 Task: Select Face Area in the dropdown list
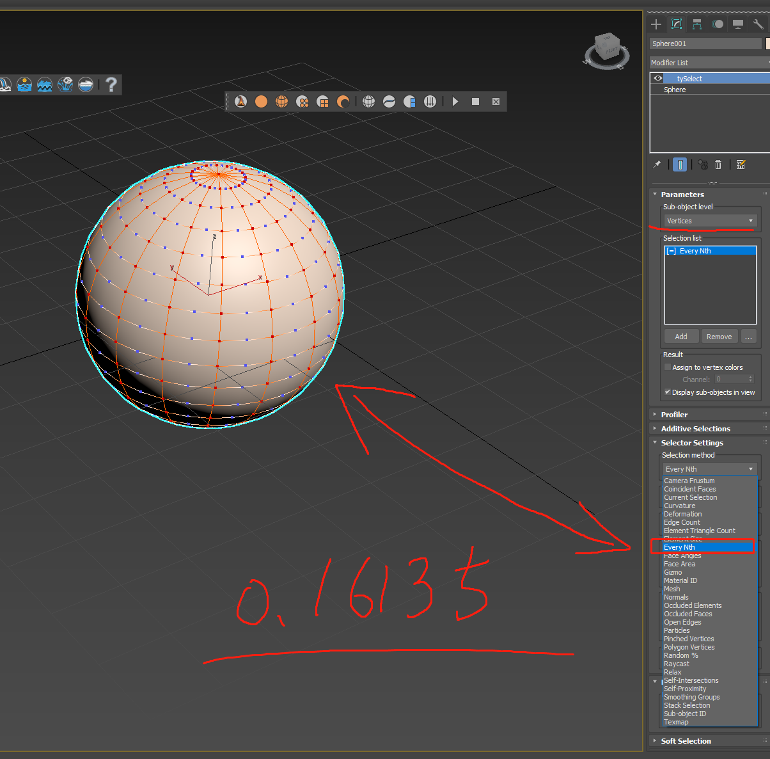679,564
